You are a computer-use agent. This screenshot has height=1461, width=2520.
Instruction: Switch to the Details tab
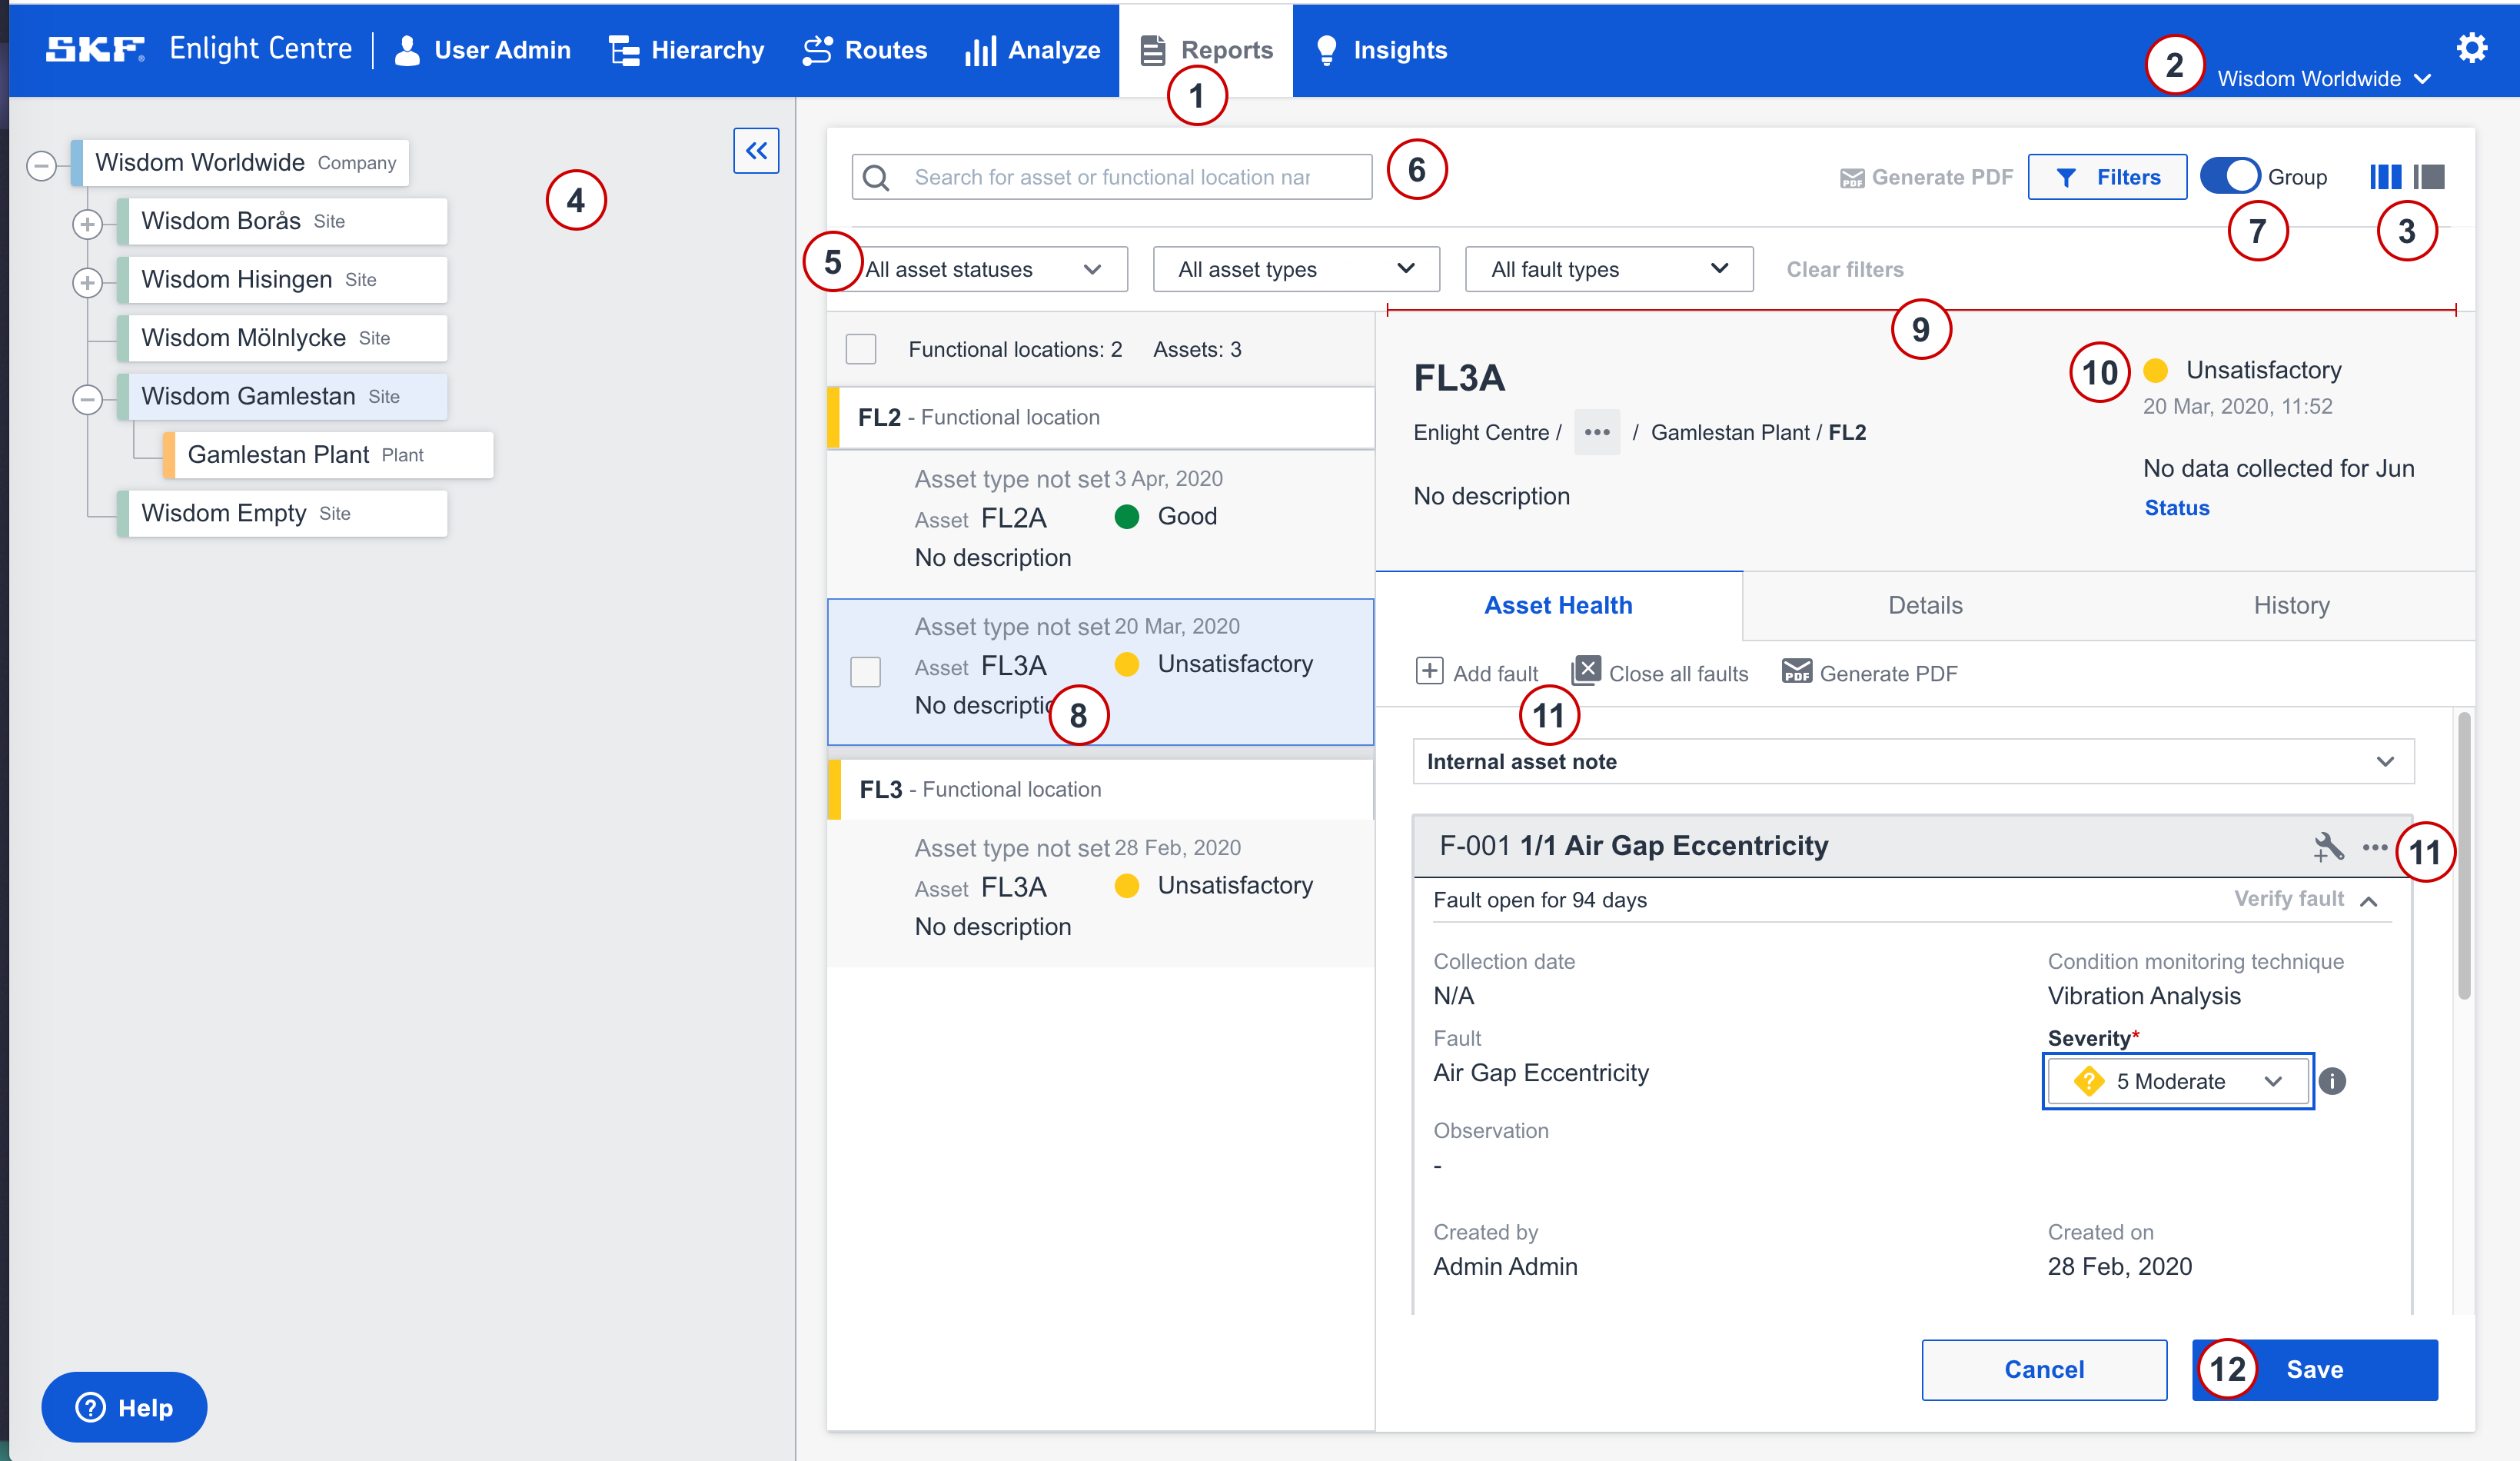[x=1925, y=605]
